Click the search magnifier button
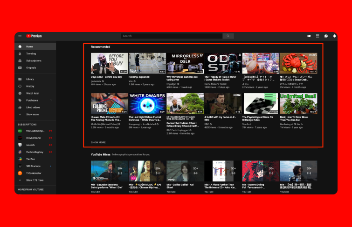The width and height of the screenshot is (352, 227). [228, 36]
